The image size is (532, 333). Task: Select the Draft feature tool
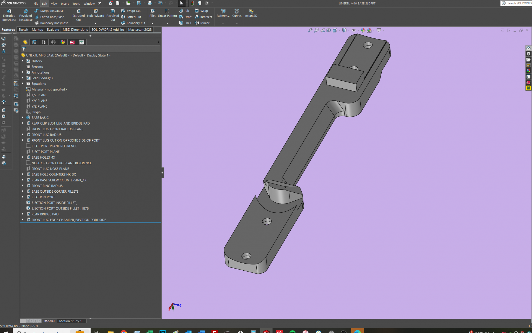coord(185,17)
